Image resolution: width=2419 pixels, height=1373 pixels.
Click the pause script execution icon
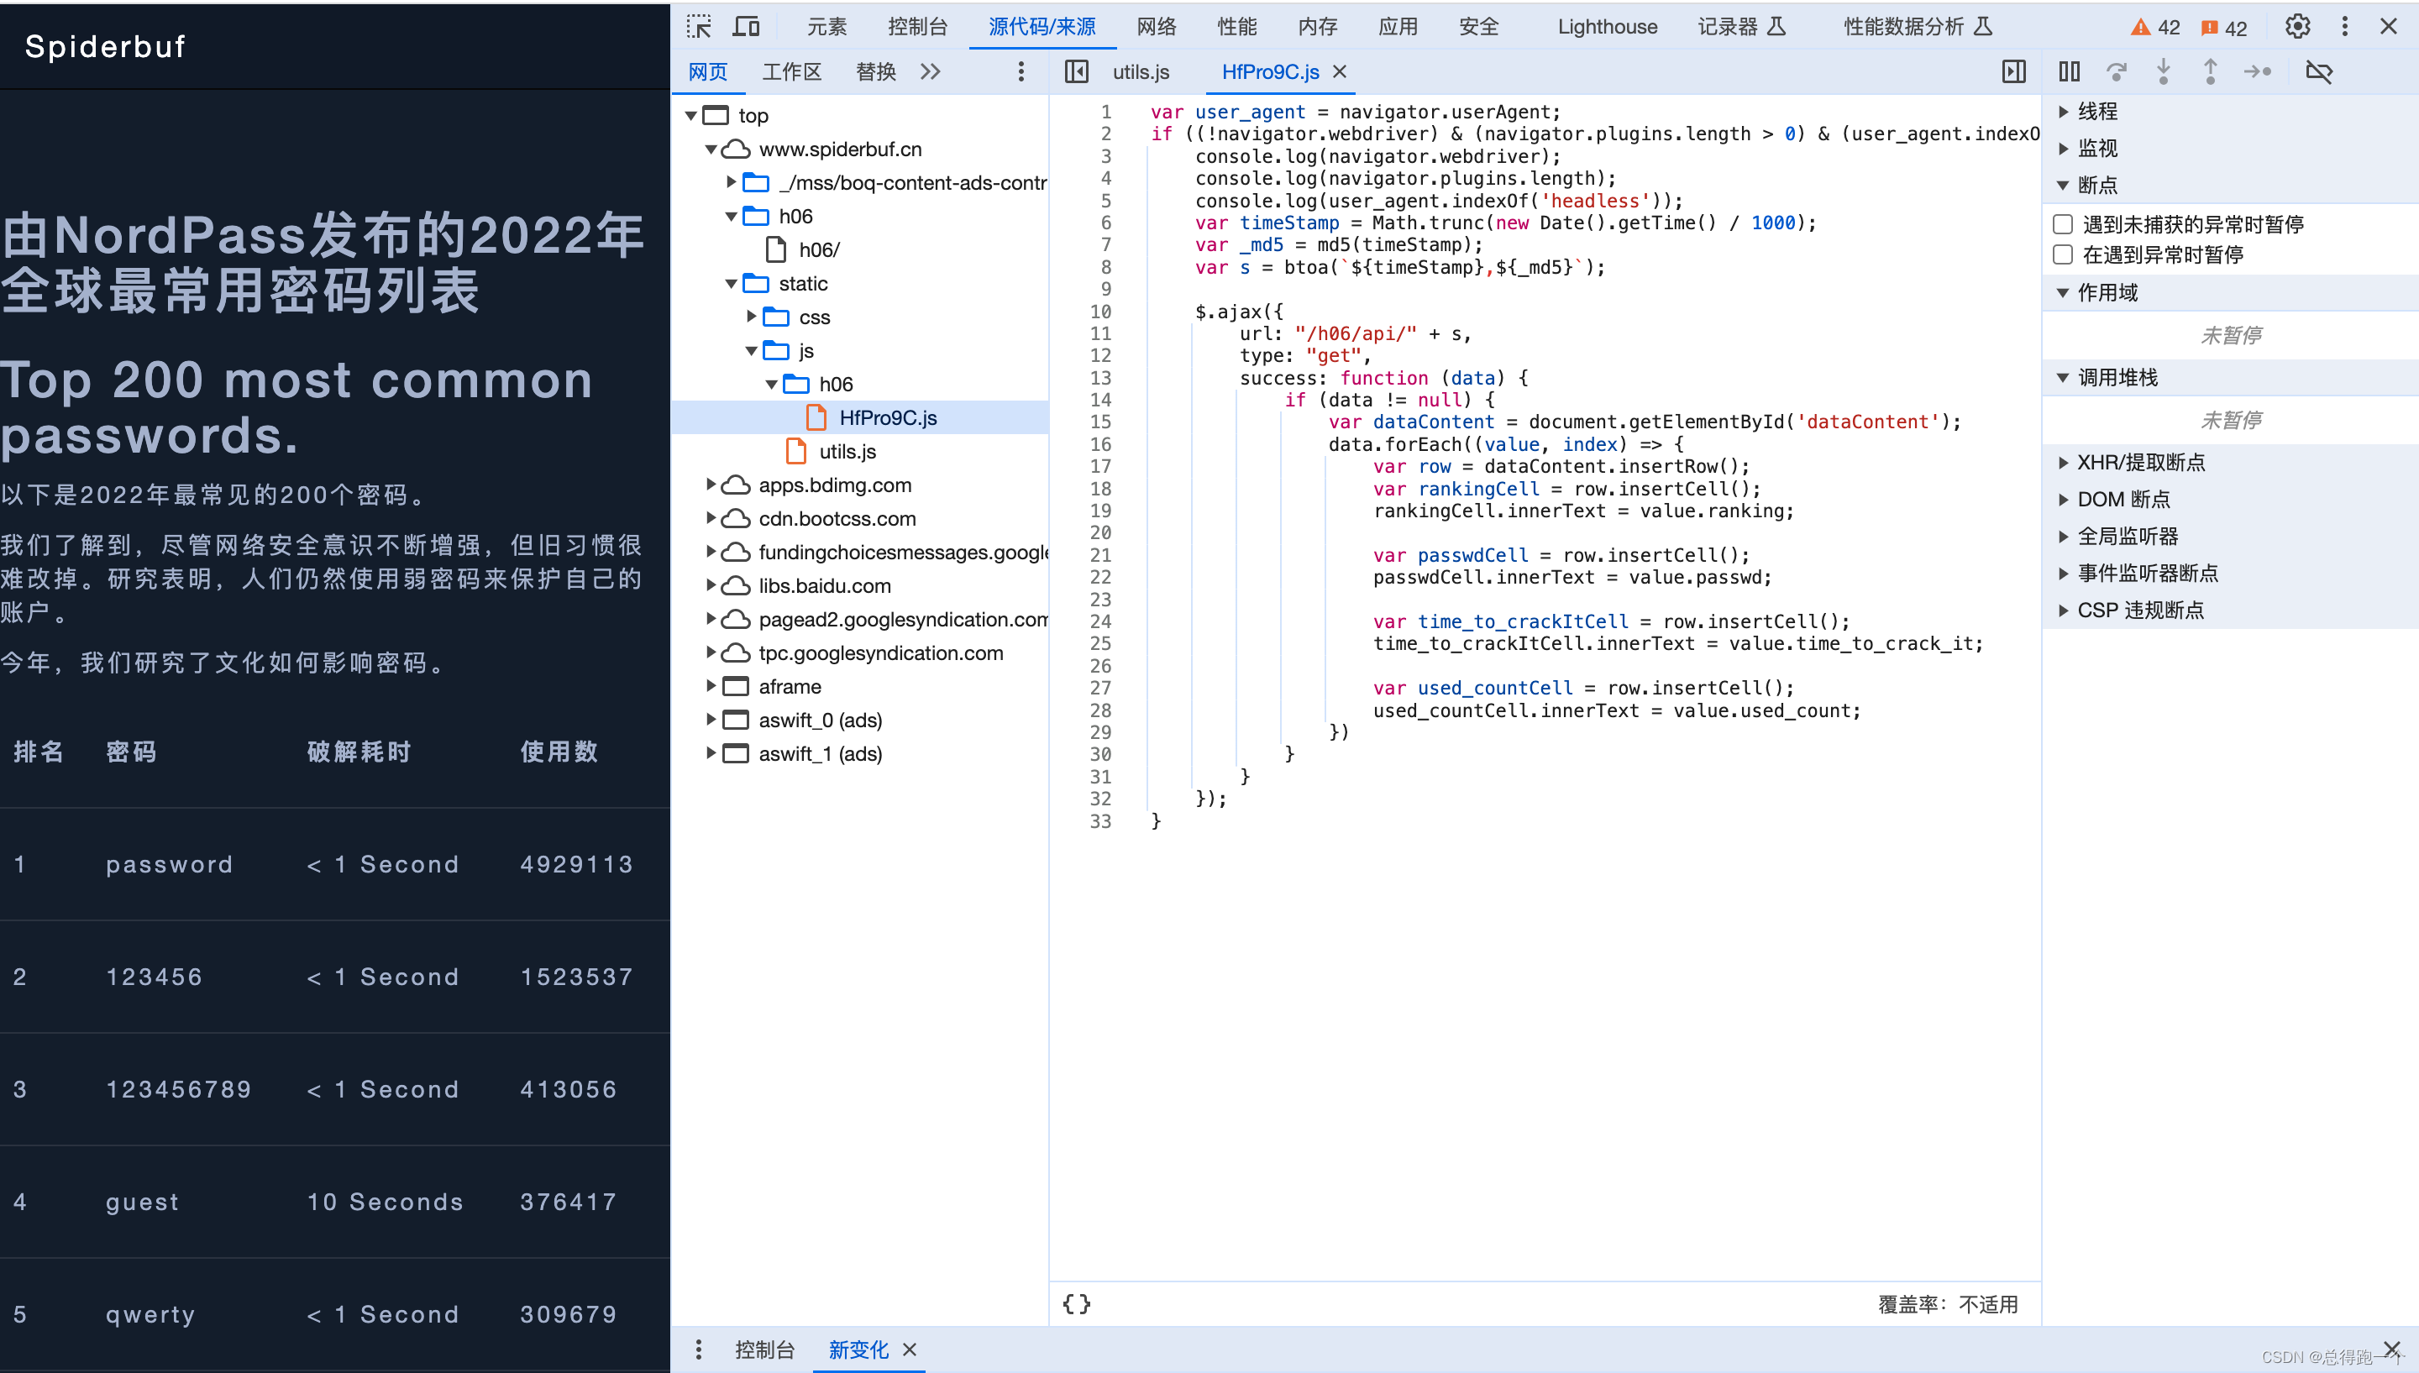(2069, 71)
